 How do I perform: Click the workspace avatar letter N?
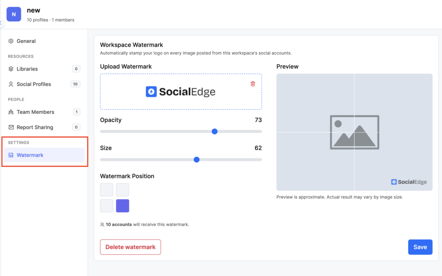pyautogui.click(x=14, y=14)
